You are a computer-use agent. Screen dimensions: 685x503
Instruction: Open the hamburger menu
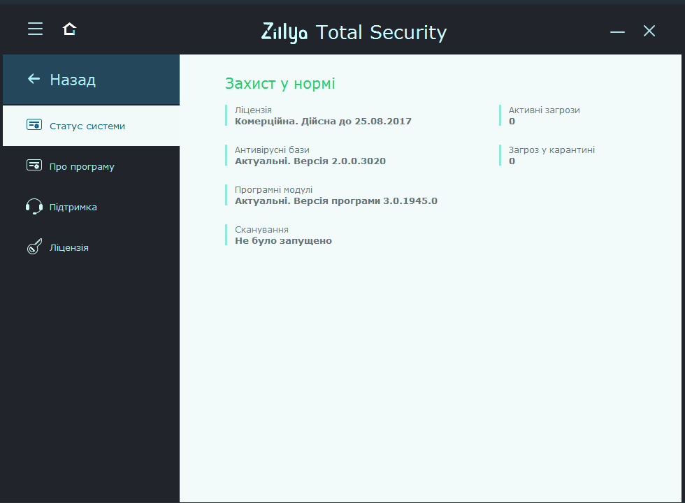coord(35,29)
